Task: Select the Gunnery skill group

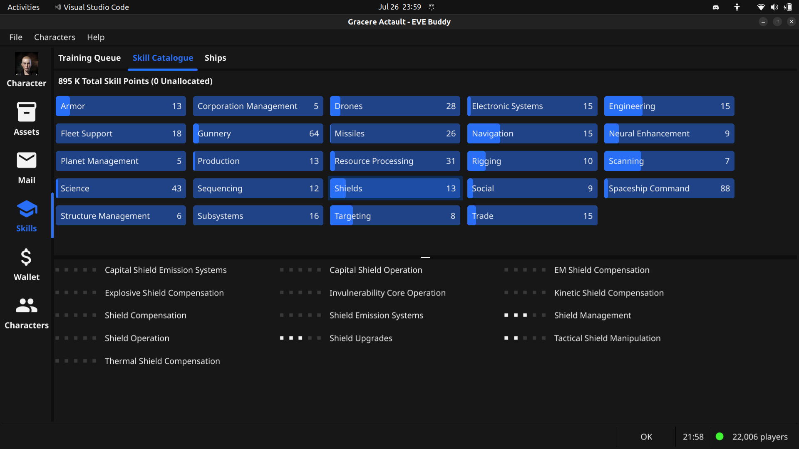Action: (258, 133)
